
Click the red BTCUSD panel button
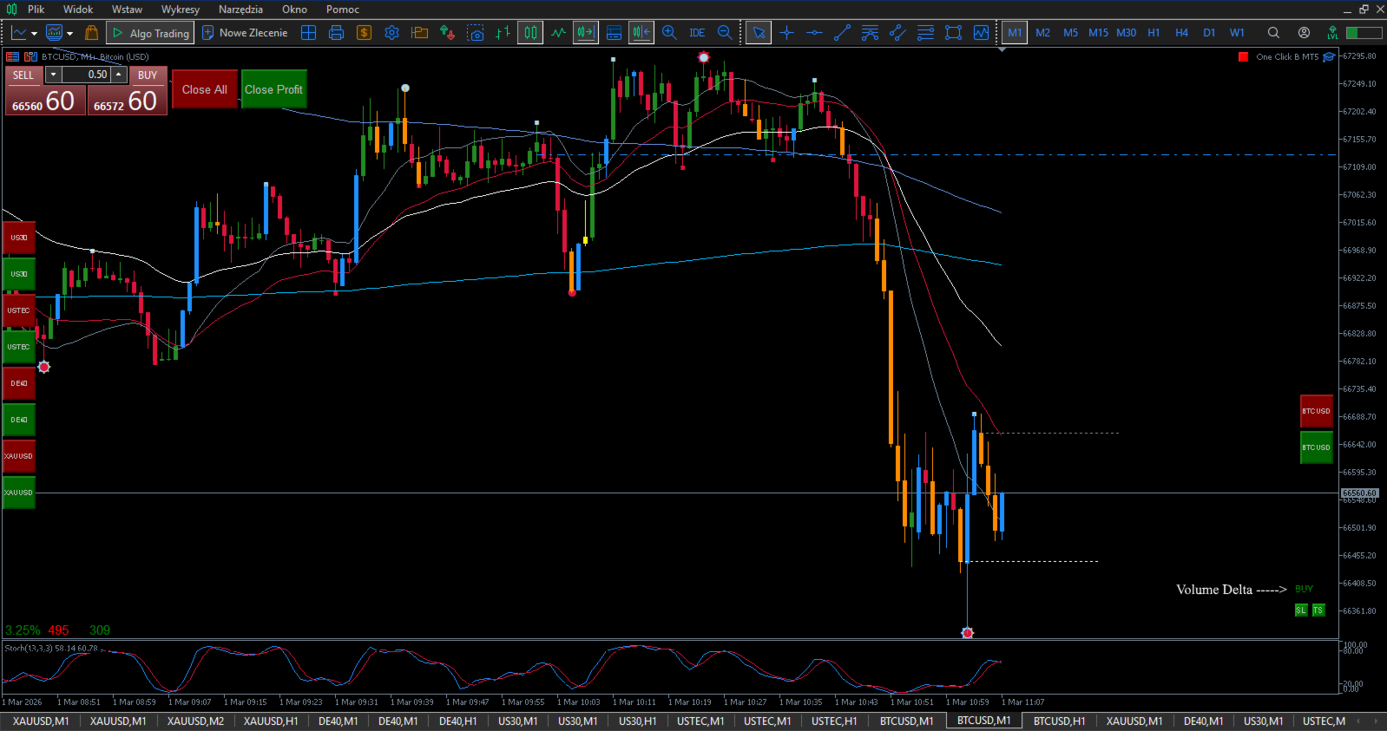[1316, 411]
